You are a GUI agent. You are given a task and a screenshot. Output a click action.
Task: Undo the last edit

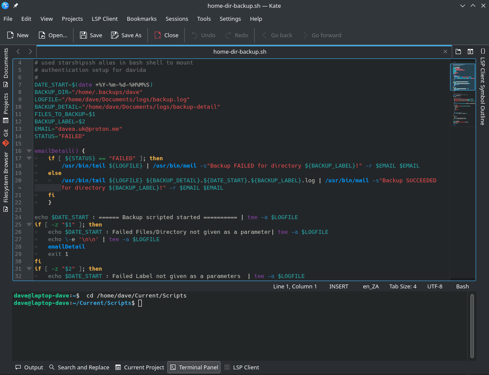(203, 35)
